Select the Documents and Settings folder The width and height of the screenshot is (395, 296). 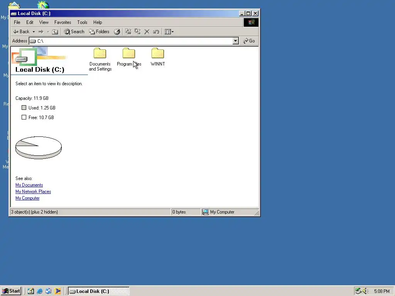[x=100, y=60]
